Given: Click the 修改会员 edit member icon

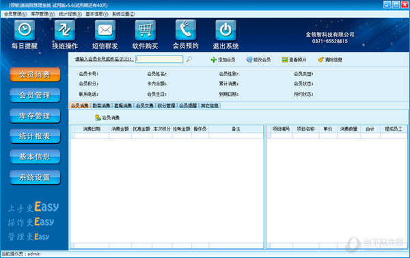Looking at the screenshot, I should [249, 60].
